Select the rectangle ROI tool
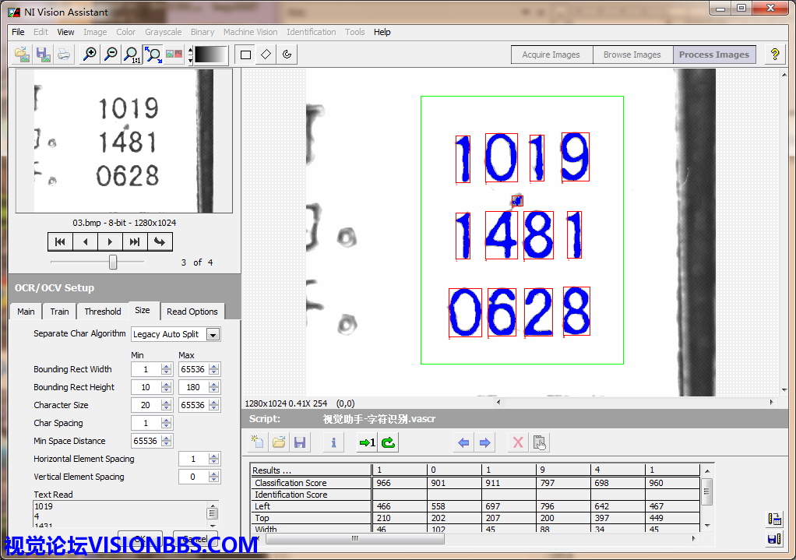This screenshot has width=796, height=560. [245, 55]
